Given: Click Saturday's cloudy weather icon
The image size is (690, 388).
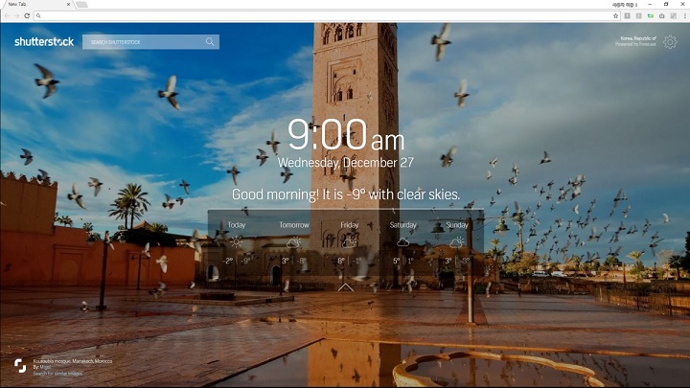Looking at the screenshot, I should (402, 242).
